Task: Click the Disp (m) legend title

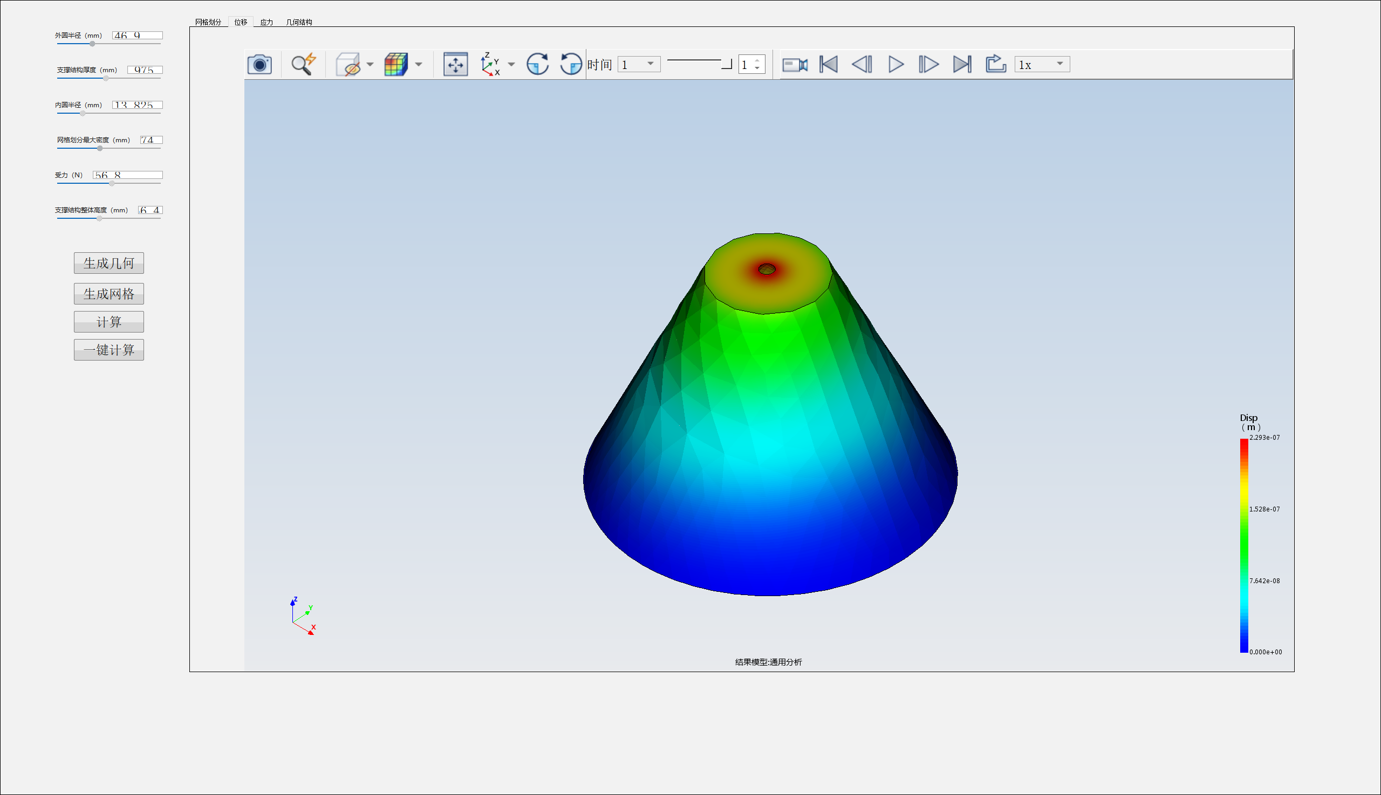Action: coord(1250,422)
